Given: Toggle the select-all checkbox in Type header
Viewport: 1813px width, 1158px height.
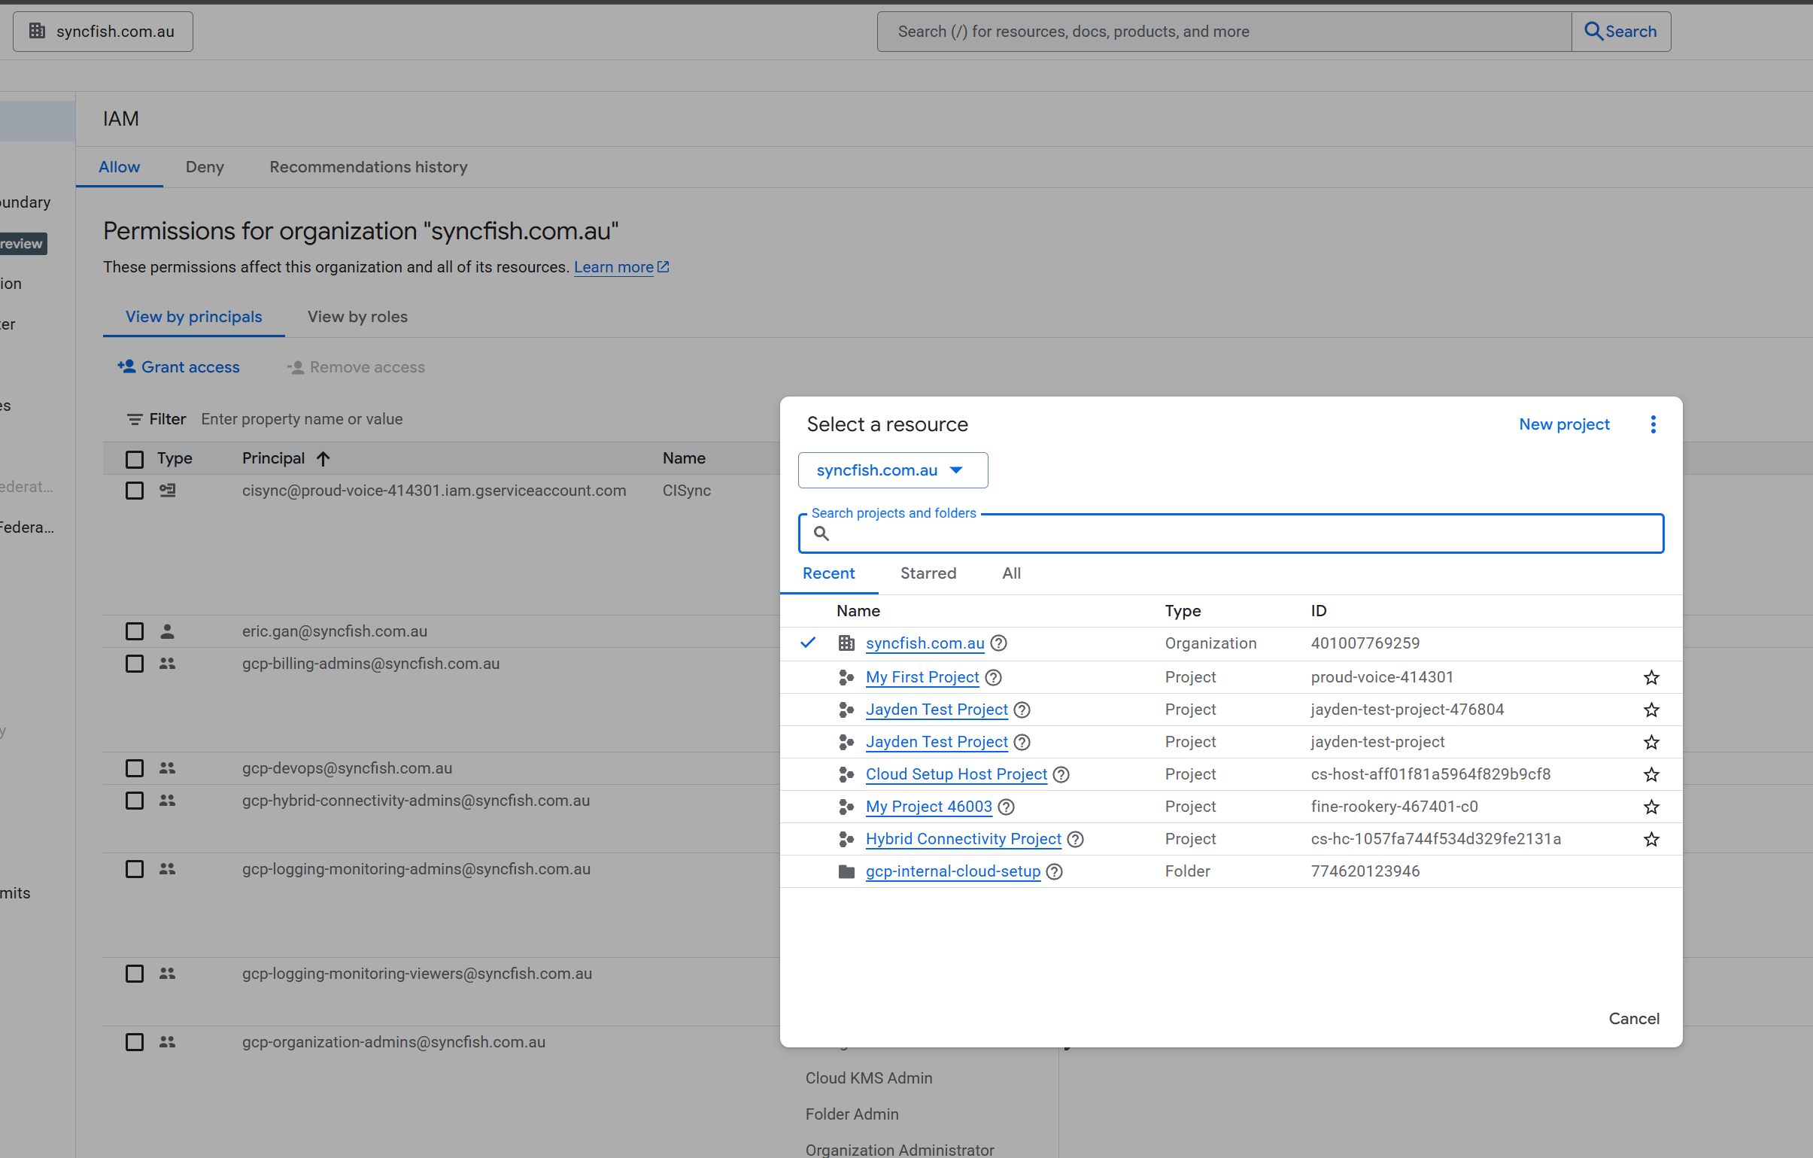Looking at the screenshot, I should click(134, 458).
